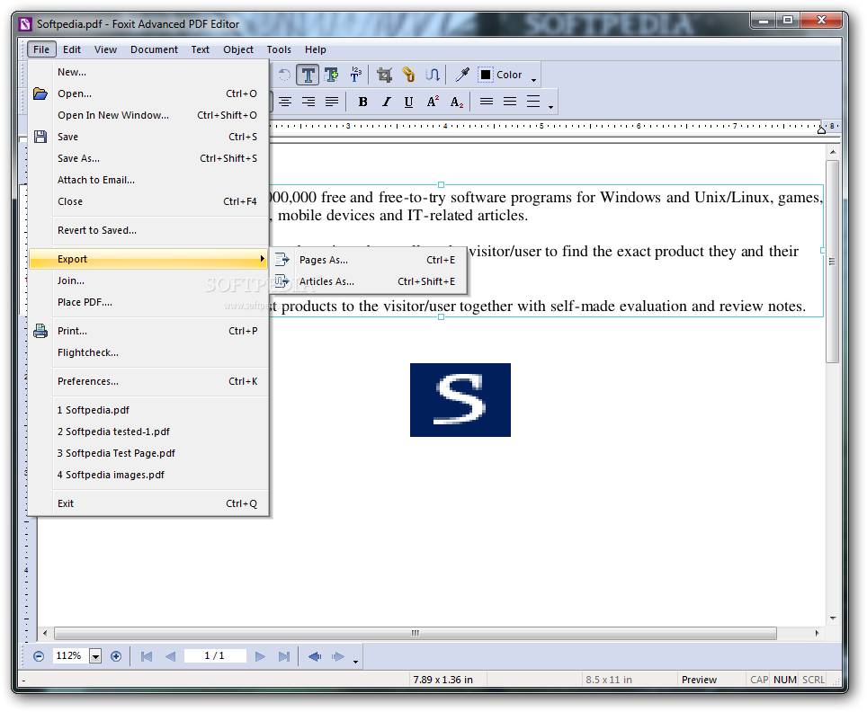The width and height of the screenshot is (867, 712).
Task: Right align the text
Action: click(308, 102)
